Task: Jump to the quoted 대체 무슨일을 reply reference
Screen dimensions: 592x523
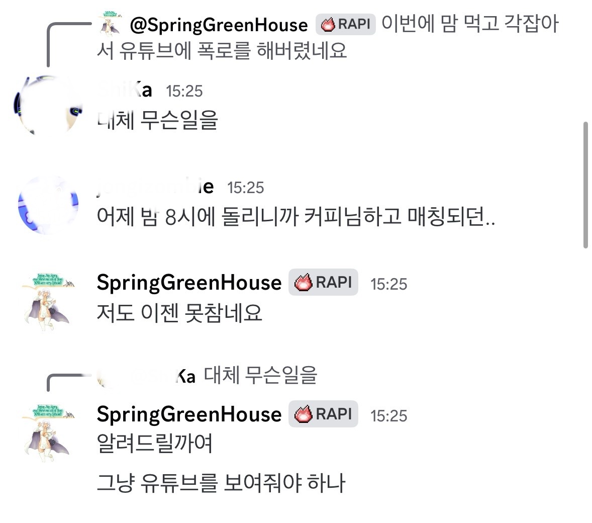Action: tap(260, 375)
